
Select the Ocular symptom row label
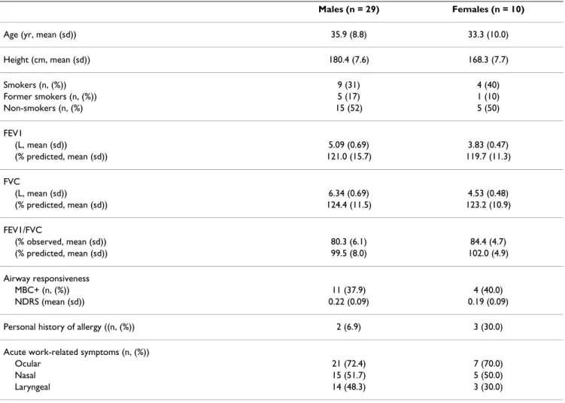coord(27,364)
